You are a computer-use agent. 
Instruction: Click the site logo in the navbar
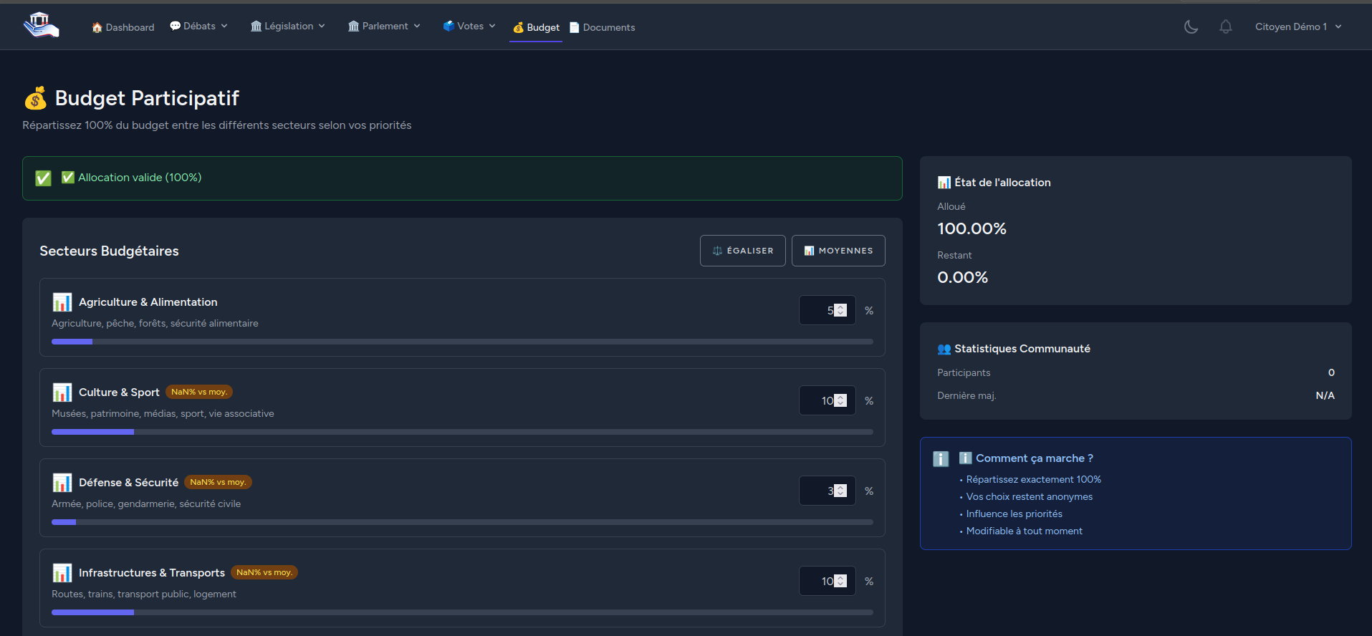pos(41,26)
